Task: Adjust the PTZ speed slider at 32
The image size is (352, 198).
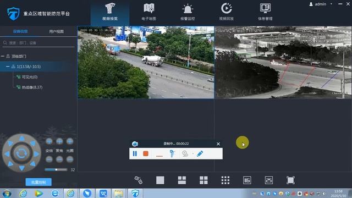Action: tap(56, 170)
